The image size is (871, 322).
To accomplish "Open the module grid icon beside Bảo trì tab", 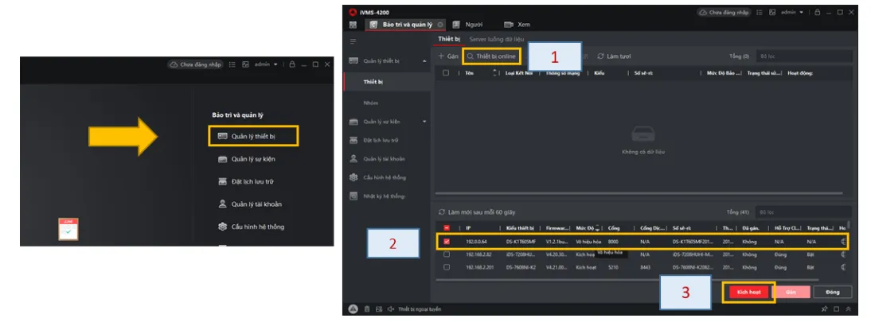I will [353, 25].
